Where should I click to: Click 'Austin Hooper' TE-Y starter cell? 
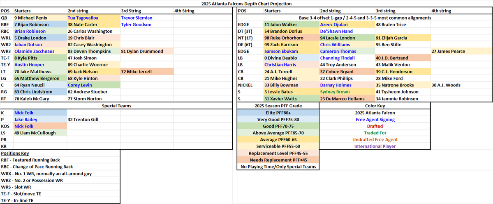click(40, 65)
